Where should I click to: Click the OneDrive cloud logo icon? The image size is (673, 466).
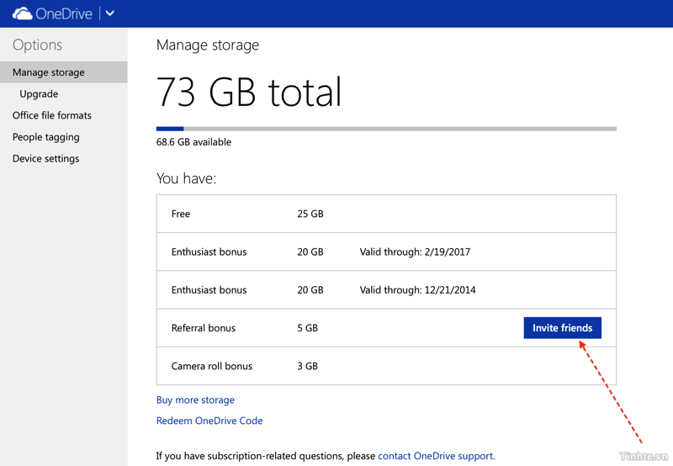click(23, 13)
